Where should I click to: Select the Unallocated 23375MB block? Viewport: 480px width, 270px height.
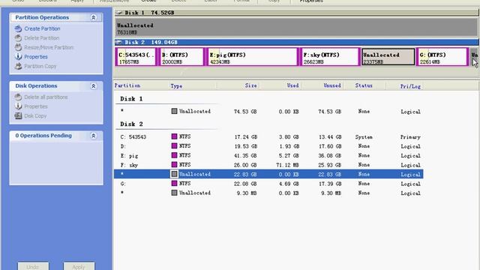[x=388, y=57]
